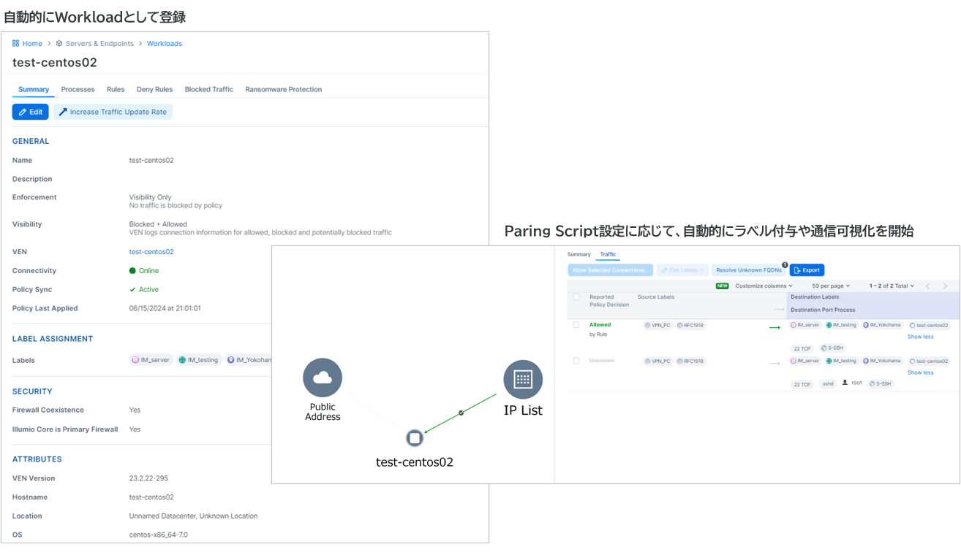This screenshot has height=555, width=961.
Task: Open the Blocked Traffic tab
Action: click(x=208, y=89)
